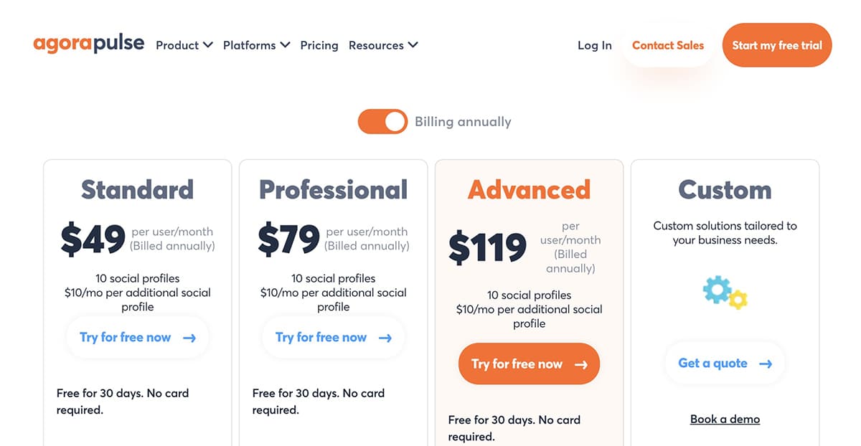This screenshot has height=446, width=861.
Task: Go to the Pricing page
Action: click(x=319, y=45)
